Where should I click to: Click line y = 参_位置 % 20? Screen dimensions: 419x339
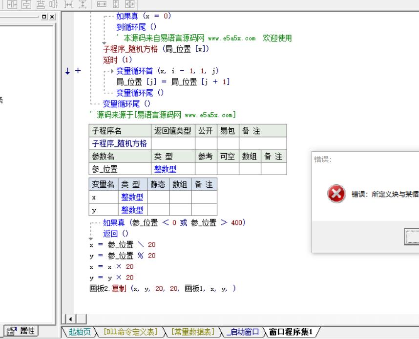pos(123,256)
